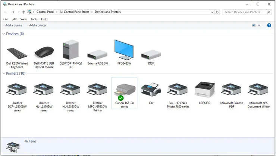
Task: Open the view options dropdown
Action: tap(259, 25)
